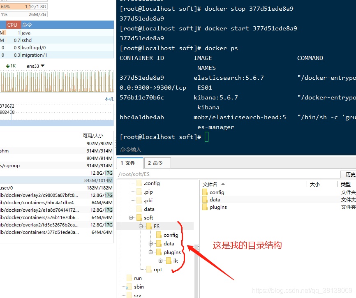
Task: Collapse the soft folder node
Action: pos(131,217)
